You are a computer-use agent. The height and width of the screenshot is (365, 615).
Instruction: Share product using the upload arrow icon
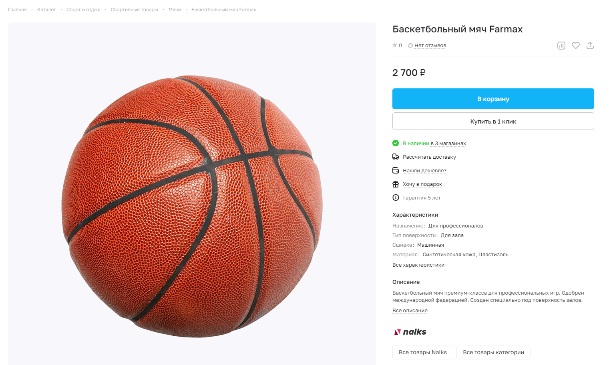pos(590,46)
